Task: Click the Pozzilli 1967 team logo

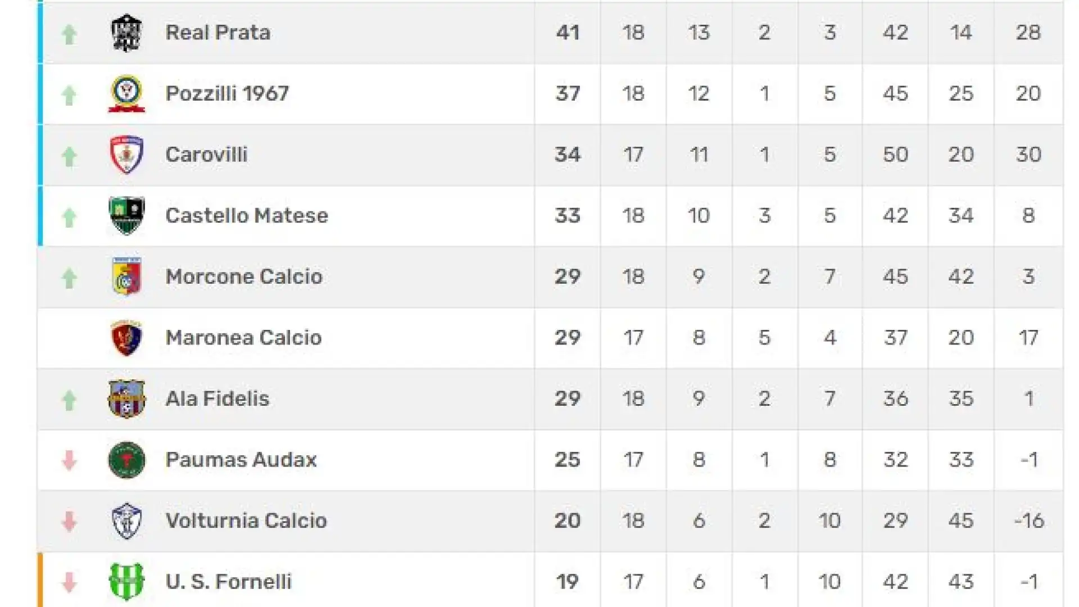Action: (x=126, y=93)
